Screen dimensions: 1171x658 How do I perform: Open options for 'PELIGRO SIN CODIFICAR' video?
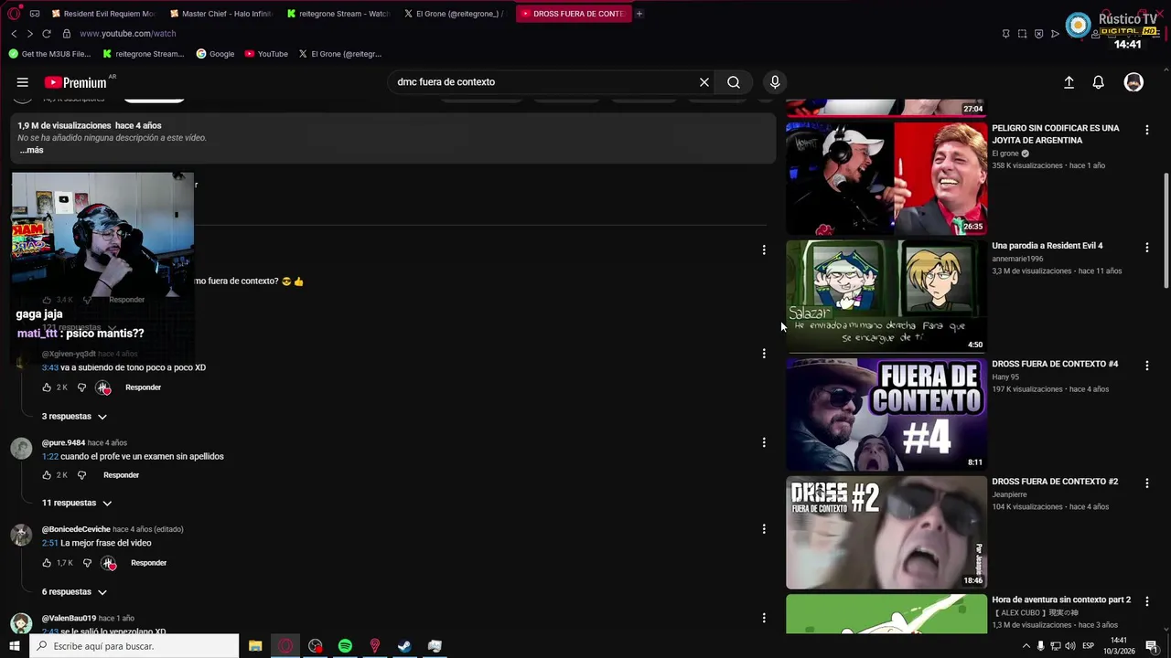pyautogui.click(x=1146, y=130)
